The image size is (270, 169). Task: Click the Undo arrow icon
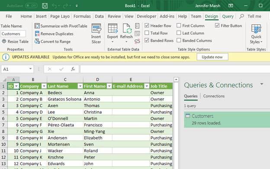55,6
